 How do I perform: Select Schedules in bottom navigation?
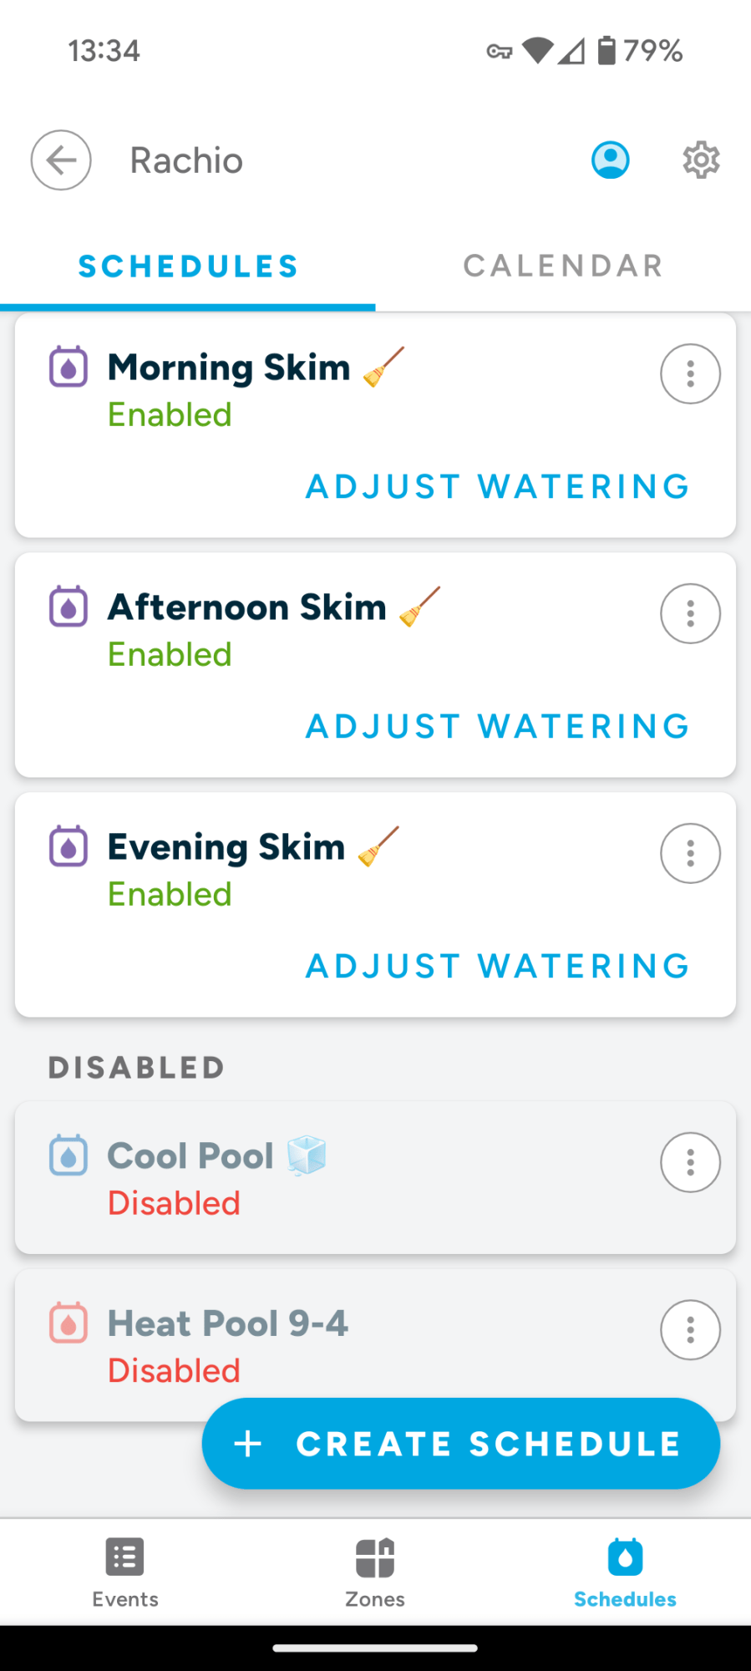625,1572
